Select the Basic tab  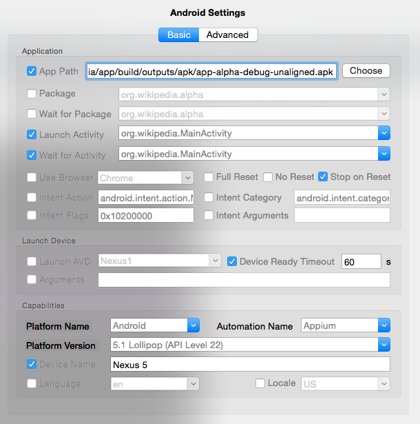tap(178, 35)
